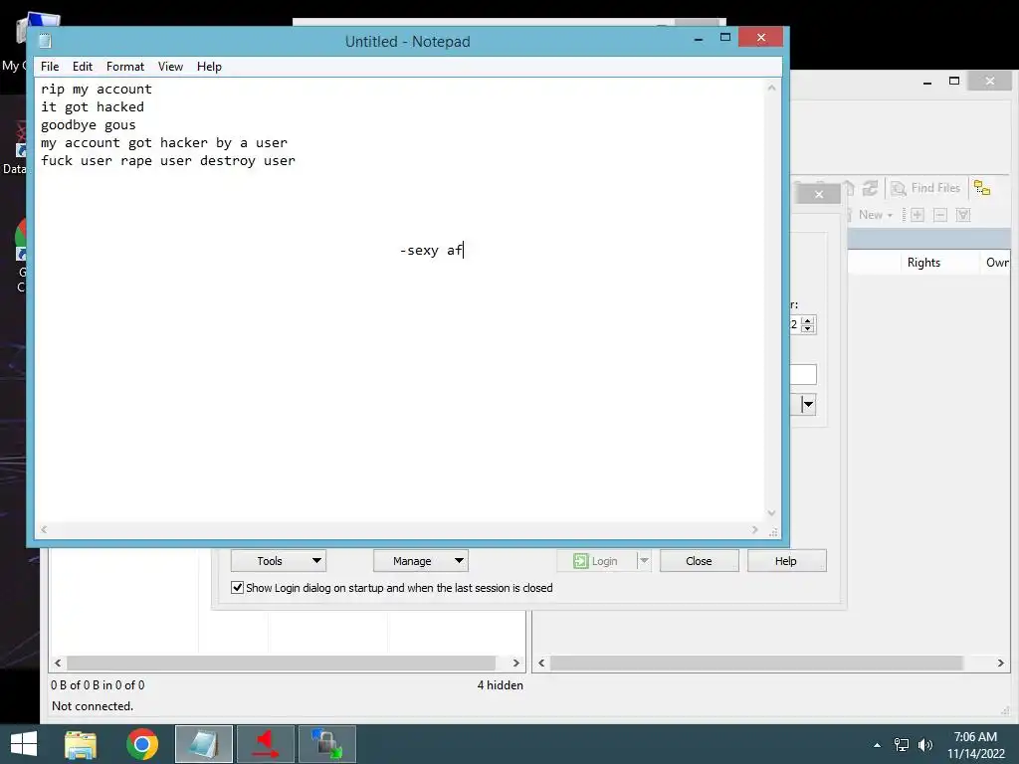Click the right panel horizontal scrollbar in WinSCP
The height and width of the screenshot is (764, 1019).
756,663
